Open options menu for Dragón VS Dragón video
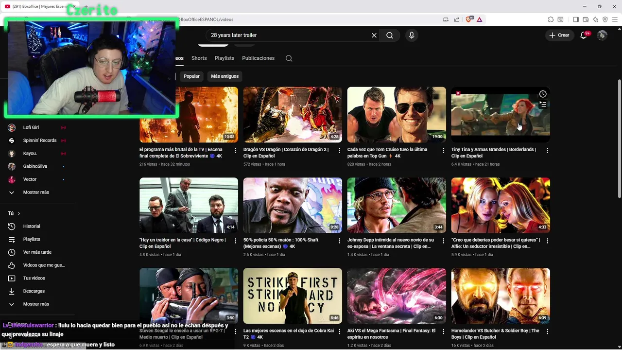622x350 pixels. 339,150
